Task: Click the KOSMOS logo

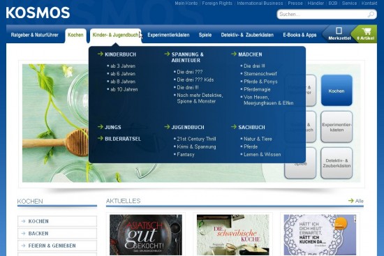Action: click(x=38, y=13)
